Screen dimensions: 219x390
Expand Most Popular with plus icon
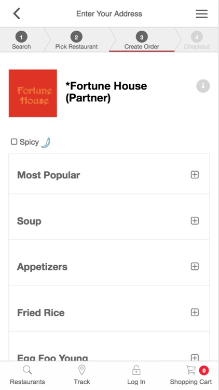[195, 175]
